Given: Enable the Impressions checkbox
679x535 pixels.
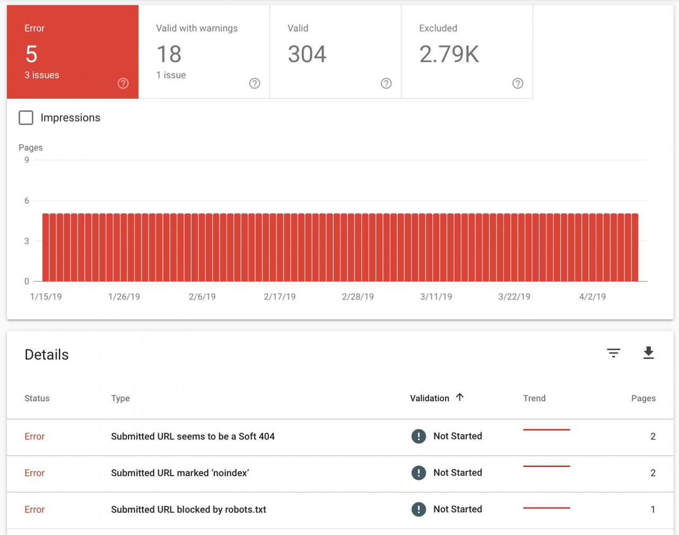Looking at the screenshot, I should tap(26, 118).
